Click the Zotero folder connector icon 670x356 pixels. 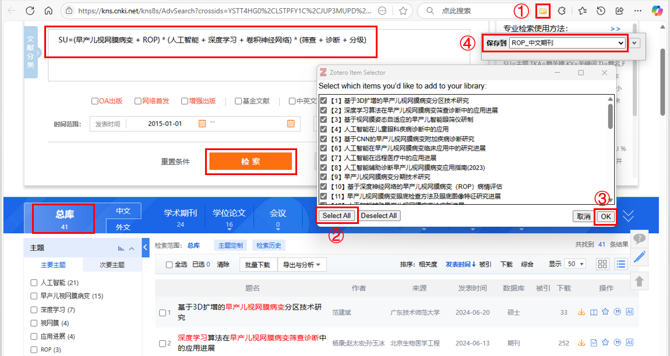pos(542,10)
